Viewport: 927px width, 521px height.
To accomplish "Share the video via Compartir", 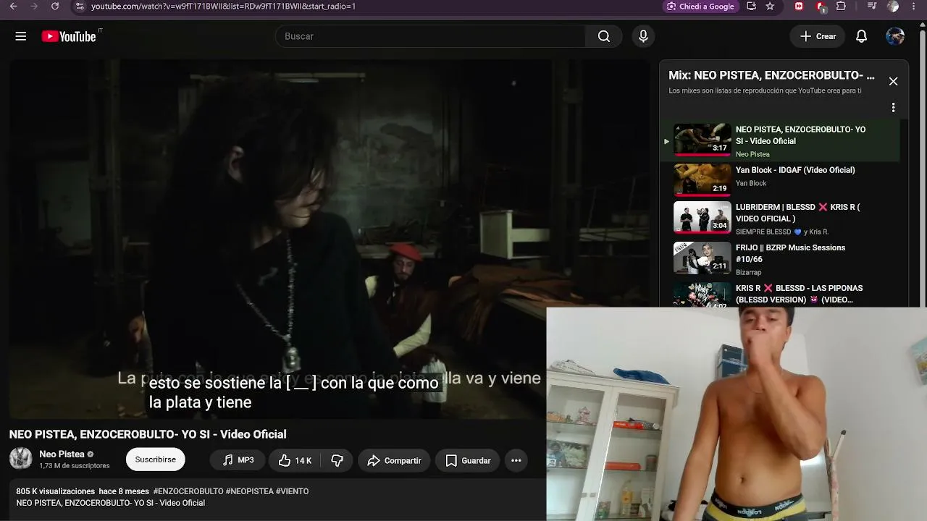I will pos(394,460).
